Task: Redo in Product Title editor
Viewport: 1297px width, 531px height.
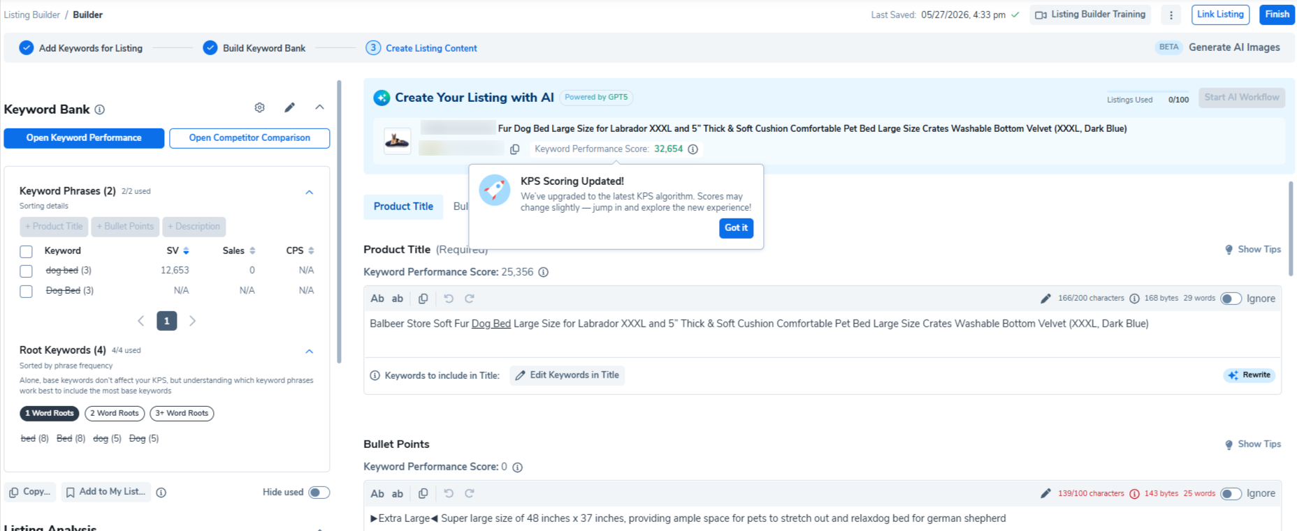Action: [470, 299]
